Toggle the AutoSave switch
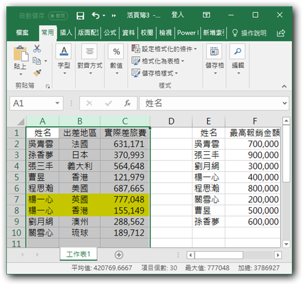 point(58,16)
